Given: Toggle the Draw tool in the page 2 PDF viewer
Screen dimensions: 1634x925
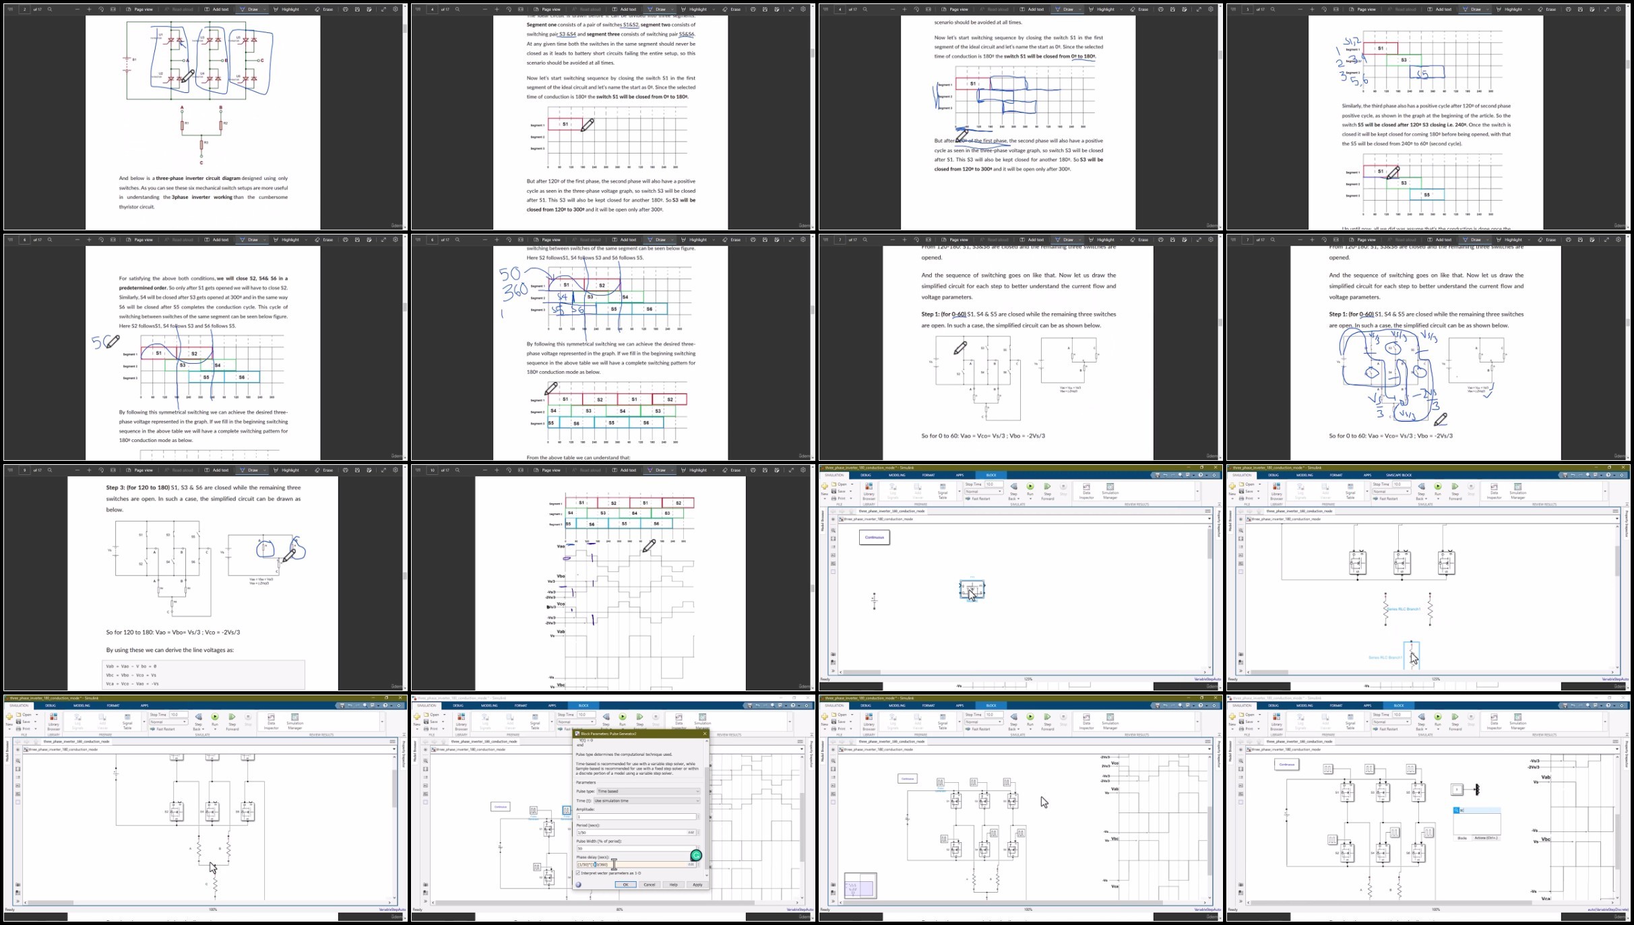Looking at the screenshot, I should [x=249, y=9].
